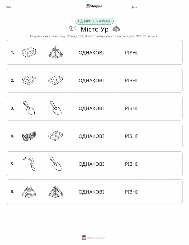Select the first clay tablet in row 2
The image size is (189, 245).
29,80
